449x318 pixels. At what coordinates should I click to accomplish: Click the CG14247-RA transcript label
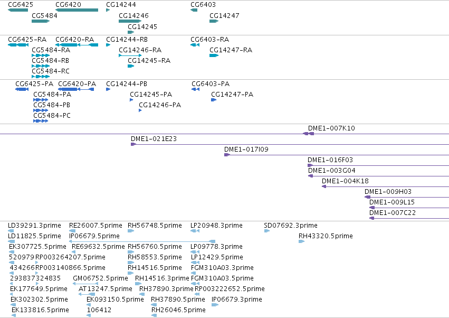(x=231, y=50)
